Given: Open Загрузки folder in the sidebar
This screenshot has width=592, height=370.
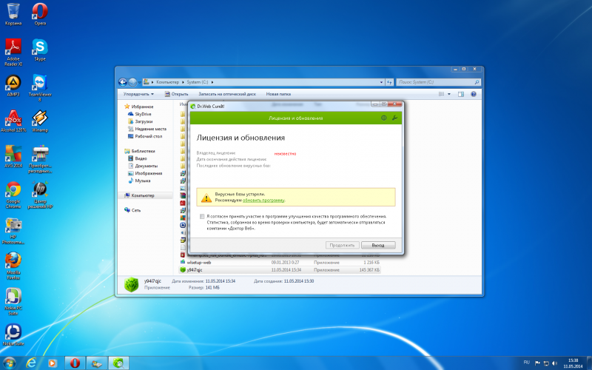Looking at the screenshot, I should click(140, 121).
